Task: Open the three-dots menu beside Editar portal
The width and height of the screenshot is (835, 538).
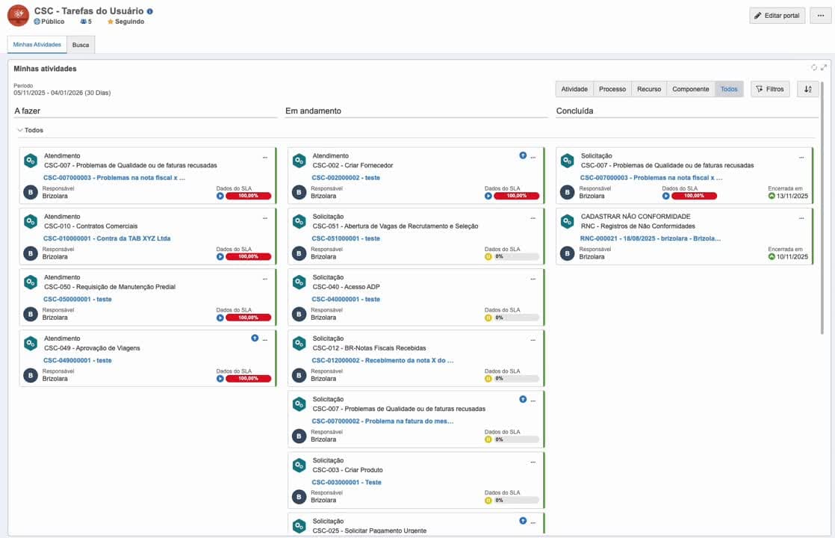Action: coord(820,16)
